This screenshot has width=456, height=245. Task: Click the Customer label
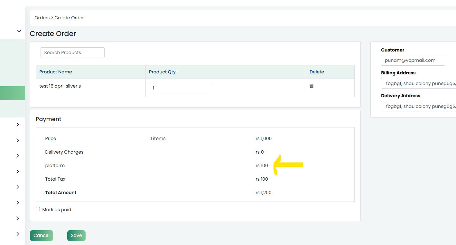pyautogui.click(x=393, y=50)
